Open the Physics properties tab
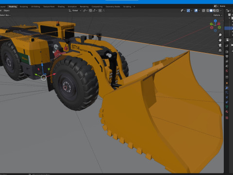This screenshot has width=233, height=175. [x=227, y=97]
